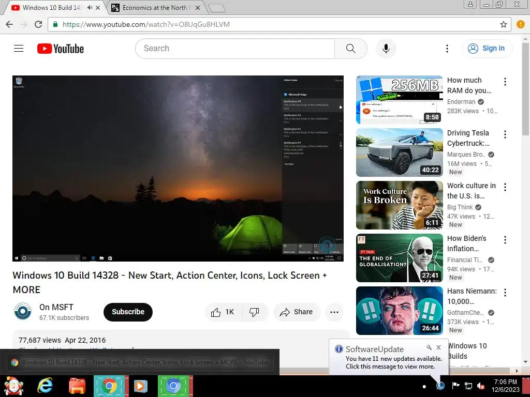Viewport: 530px width, 397px height.
Task: Open YouTube settings three-dot menu
Action: 447,49
